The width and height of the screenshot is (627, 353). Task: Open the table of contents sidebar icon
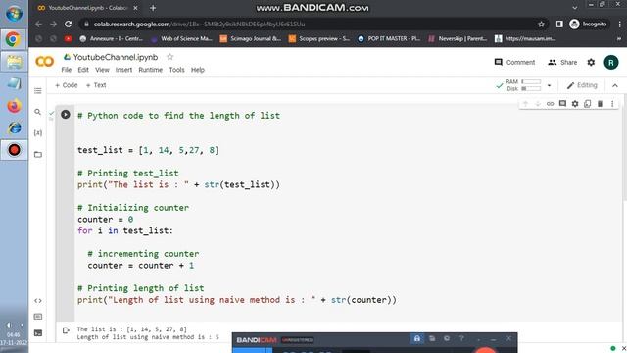pos(38,91)
